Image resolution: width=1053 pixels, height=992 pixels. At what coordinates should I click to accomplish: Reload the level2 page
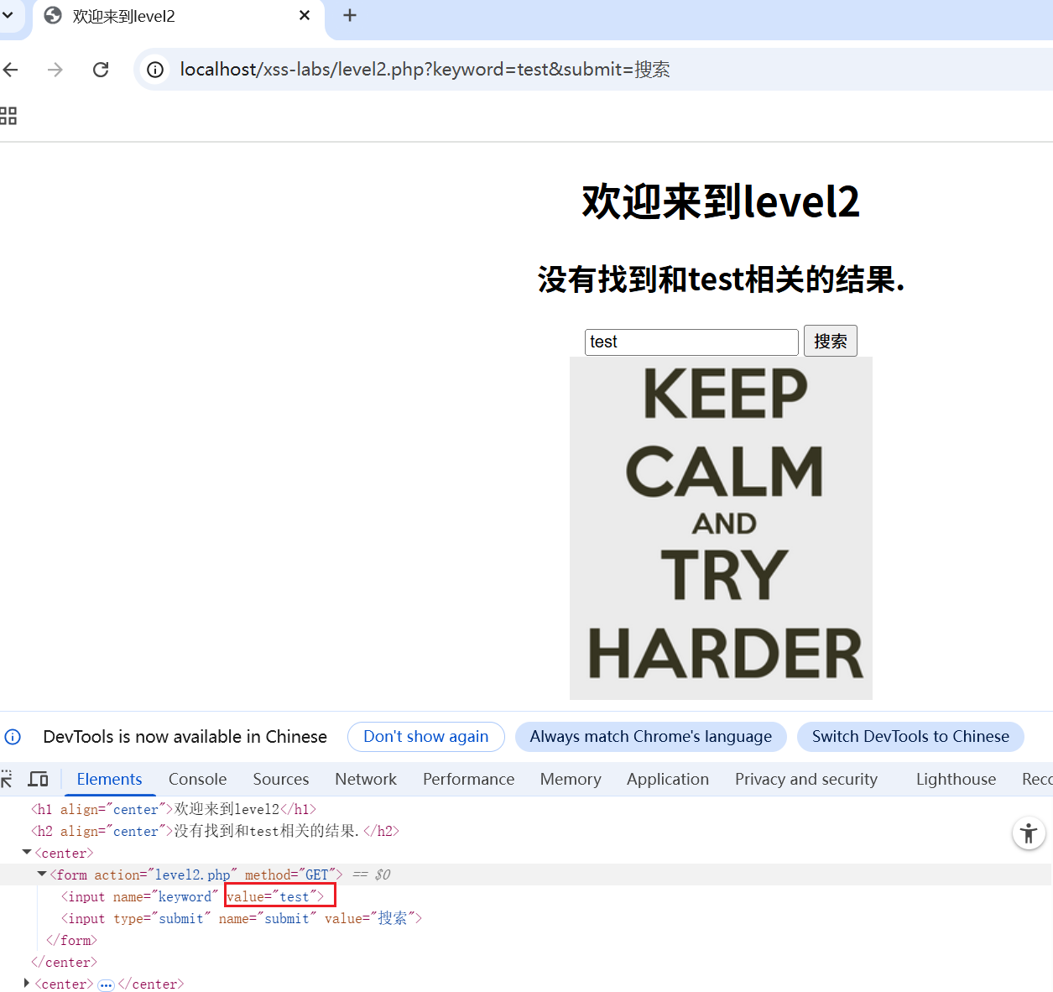(101, 70)
